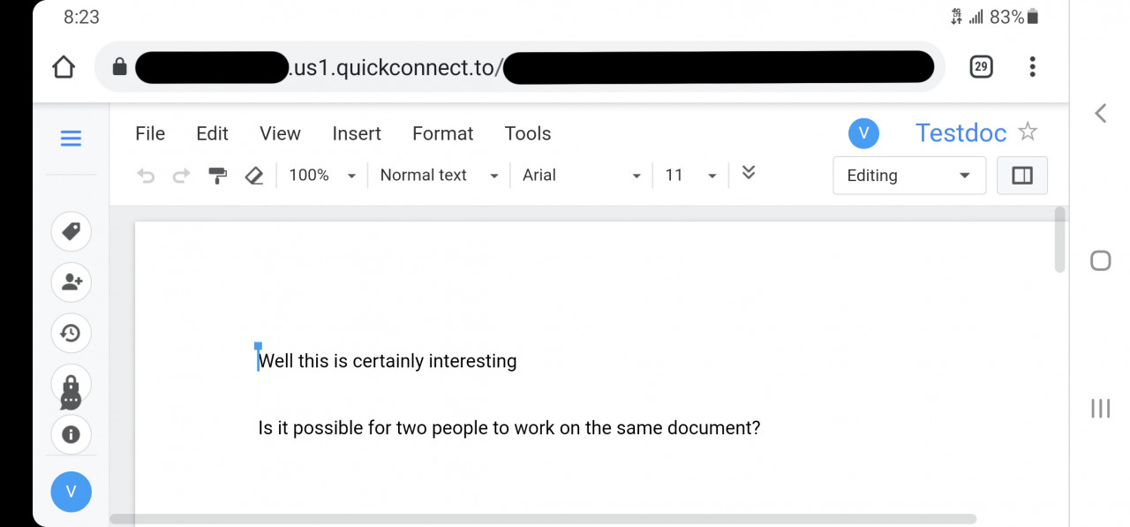Clear formatting with the eraser icon
The image size is (1130, 527).
tap(254, 175)
